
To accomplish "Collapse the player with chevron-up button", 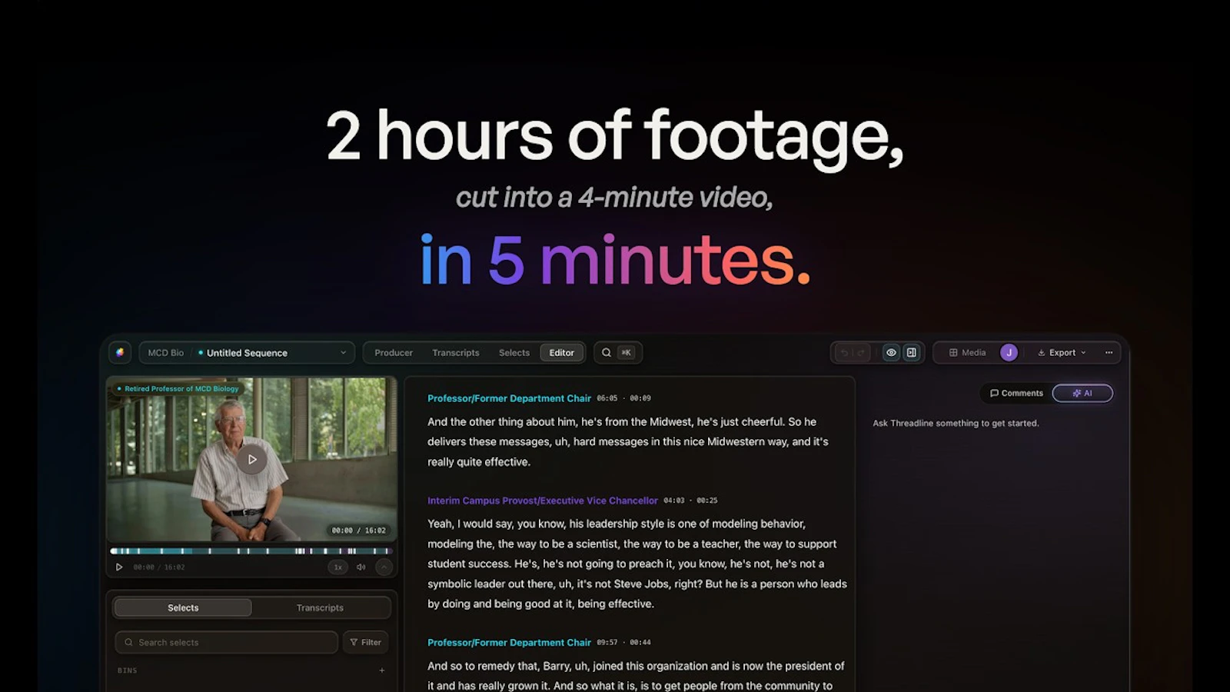I will click(x=384, y=567).
